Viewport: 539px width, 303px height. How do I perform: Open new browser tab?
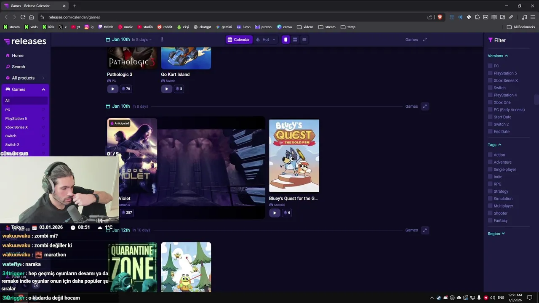[x=75, y=6]
